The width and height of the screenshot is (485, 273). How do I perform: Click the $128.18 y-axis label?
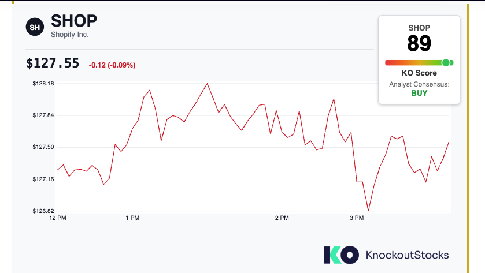[43, 83]
